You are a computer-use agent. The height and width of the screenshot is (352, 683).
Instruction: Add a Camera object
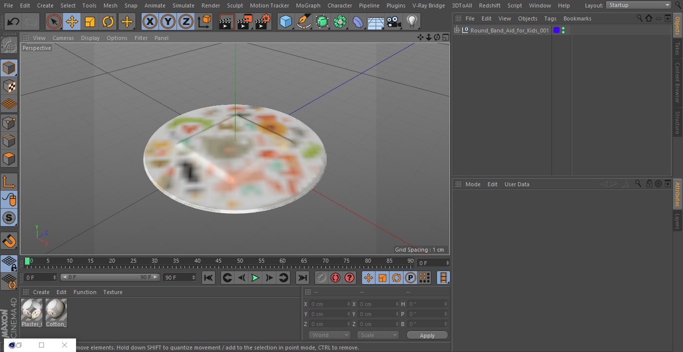(x=394, y=22)
